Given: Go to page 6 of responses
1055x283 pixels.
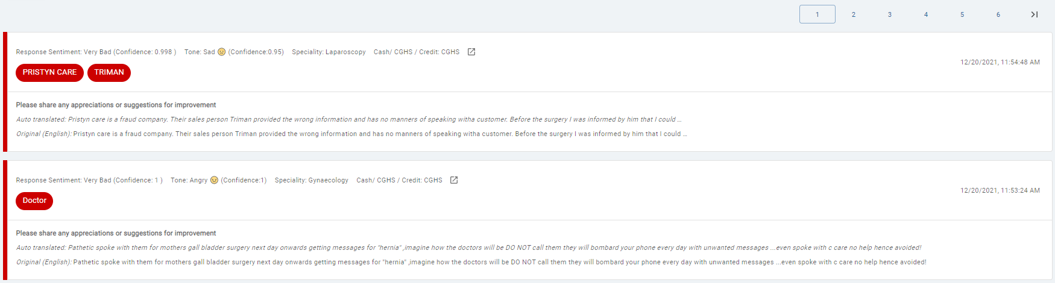Looking at the screenshot, I should click(998, 14).
